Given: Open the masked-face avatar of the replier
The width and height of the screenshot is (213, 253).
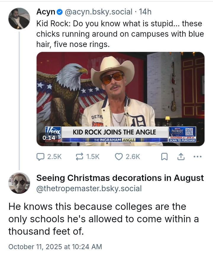Looking at the screenshot, I should click(x=19, y=183).
